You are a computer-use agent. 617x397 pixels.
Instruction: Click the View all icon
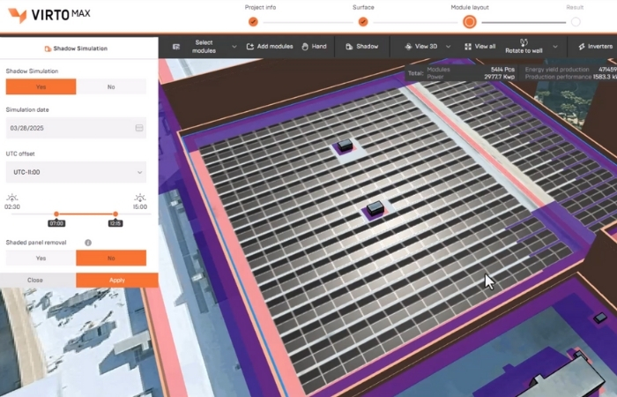[x=468, y=46]
